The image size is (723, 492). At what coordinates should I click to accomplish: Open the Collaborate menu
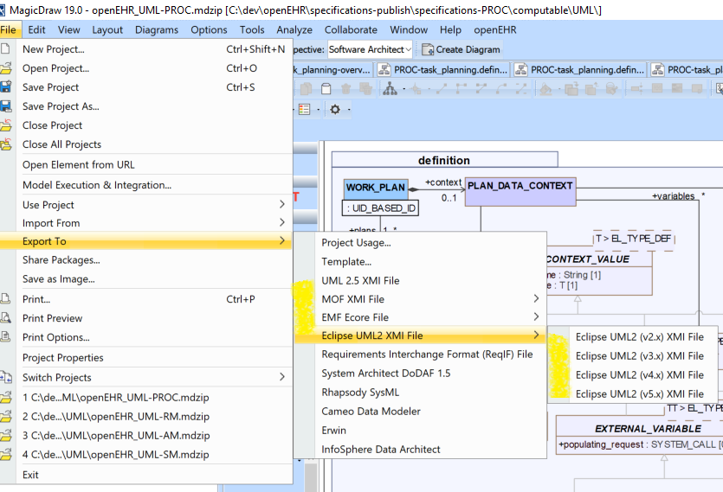[x=351, y=30]
